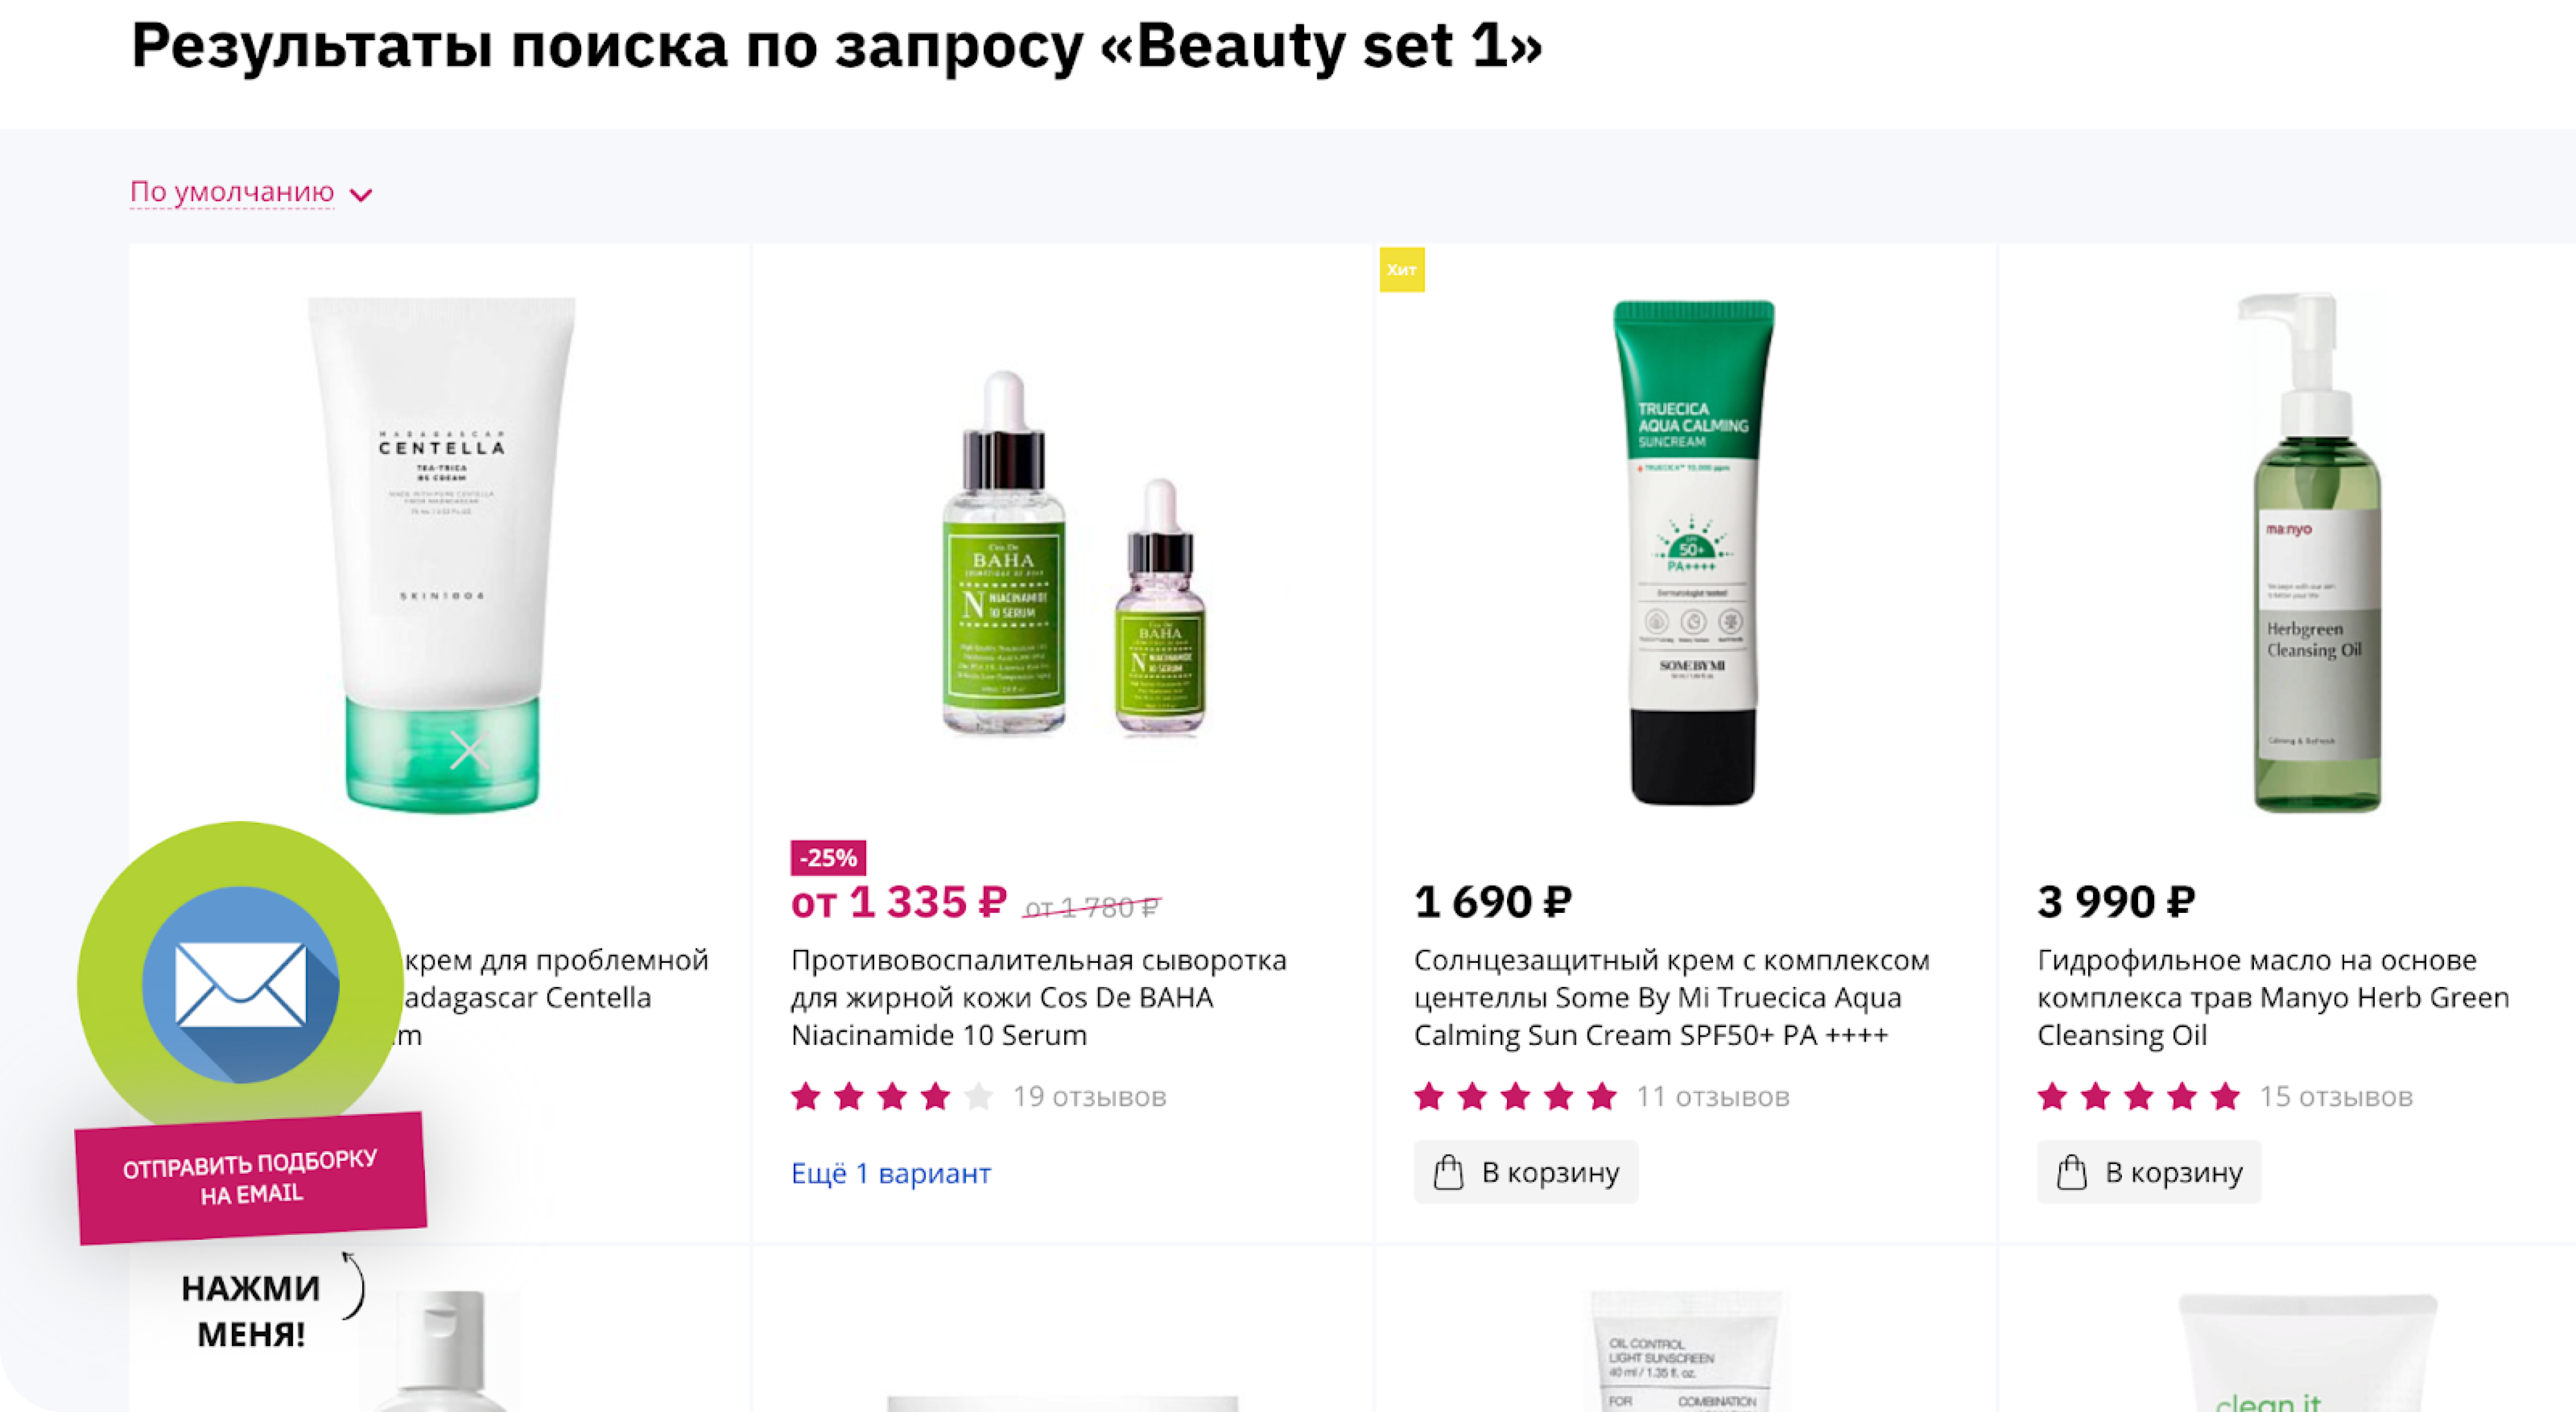This screenshot has width=2576, height=1412.
Task: Click the shopping bag icon for Some By Mi cream
Action: (1448, 1172)
